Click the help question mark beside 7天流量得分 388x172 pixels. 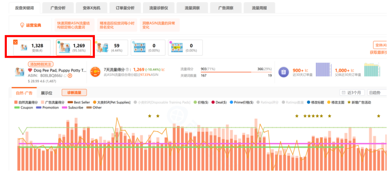(127, 70)
